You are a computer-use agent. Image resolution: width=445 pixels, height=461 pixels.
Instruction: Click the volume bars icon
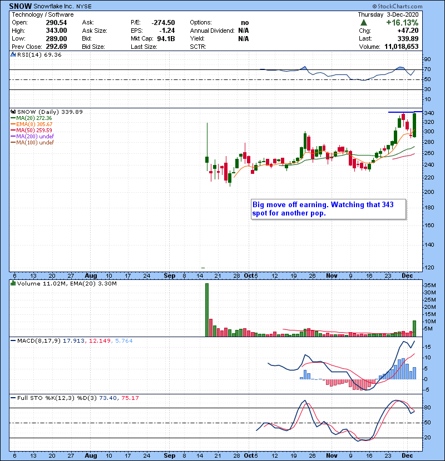pos(13,283)
